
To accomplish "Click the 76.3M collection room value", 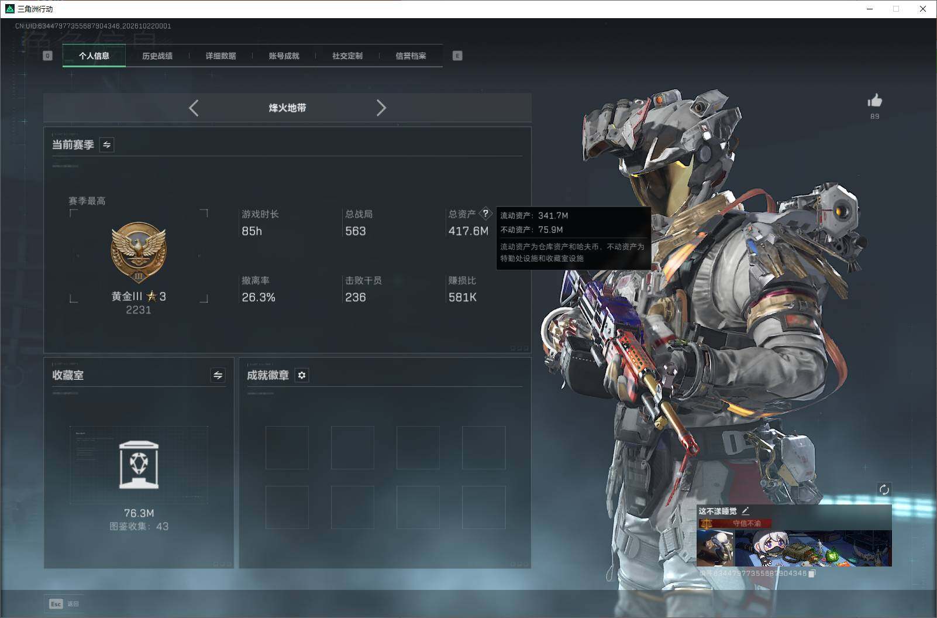I will [139, 513].
